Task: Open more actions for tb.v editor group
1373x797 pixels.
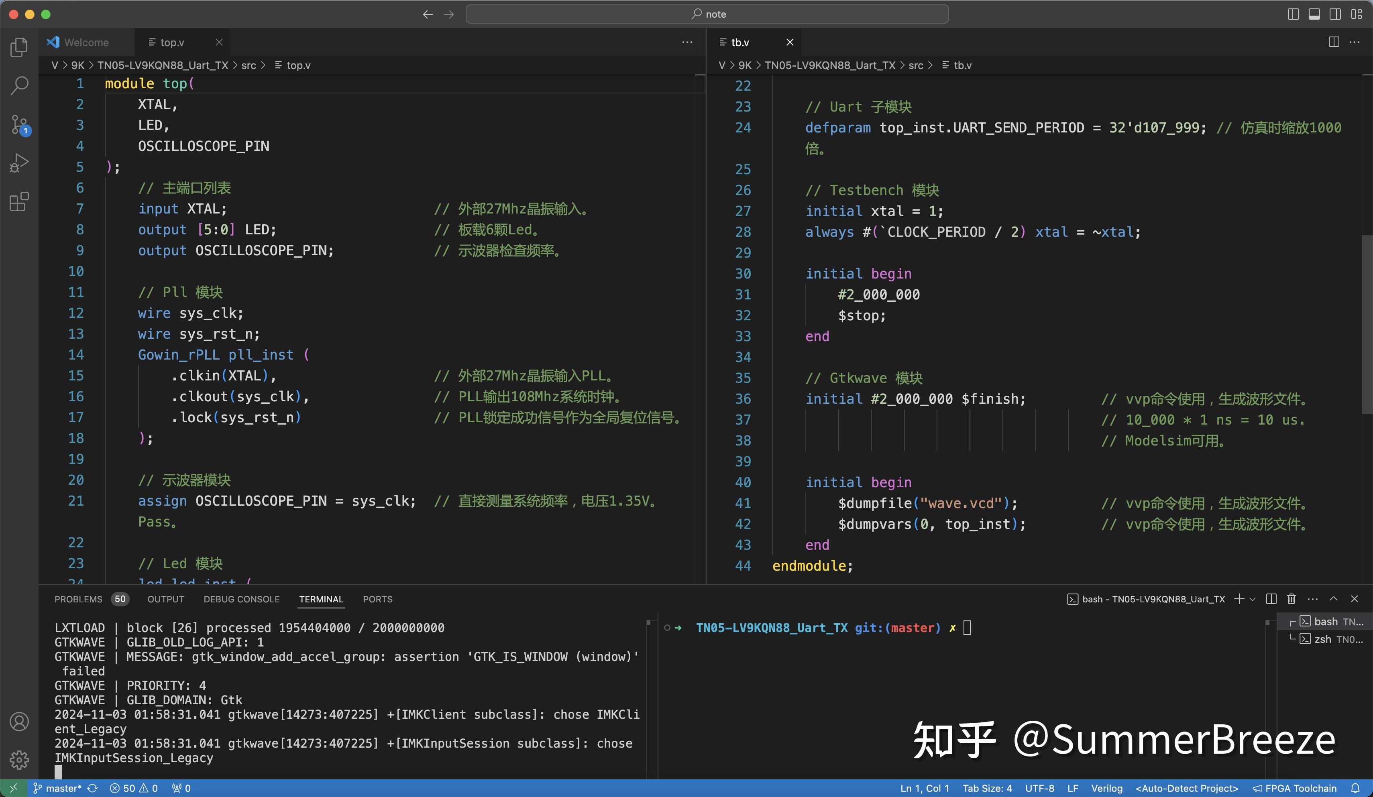Action: (x=1355, y=42)
